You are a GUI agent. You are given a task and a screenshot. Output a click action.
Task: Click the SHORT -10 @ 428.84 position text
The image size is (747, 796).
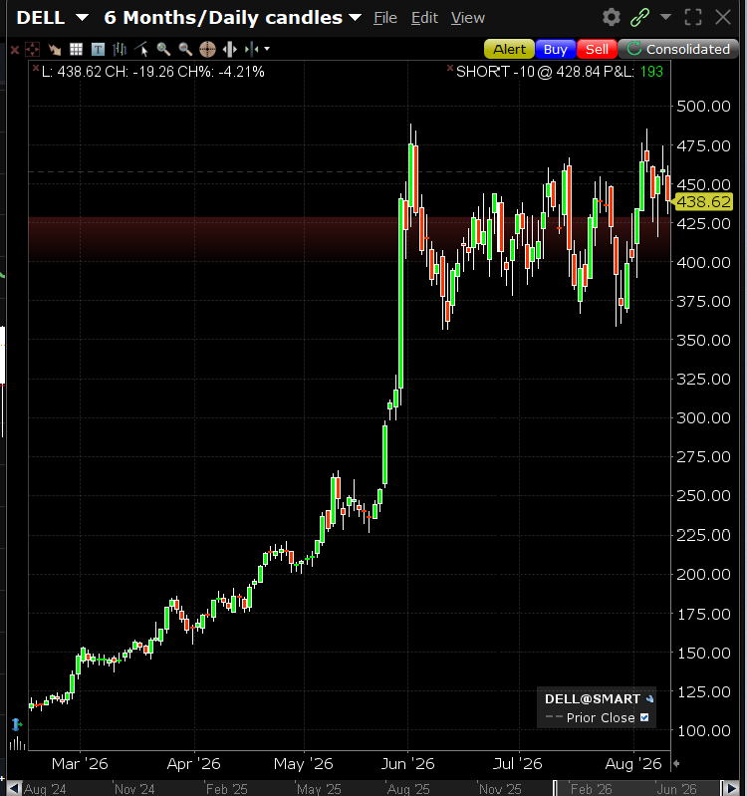click(x=528, y=72)
